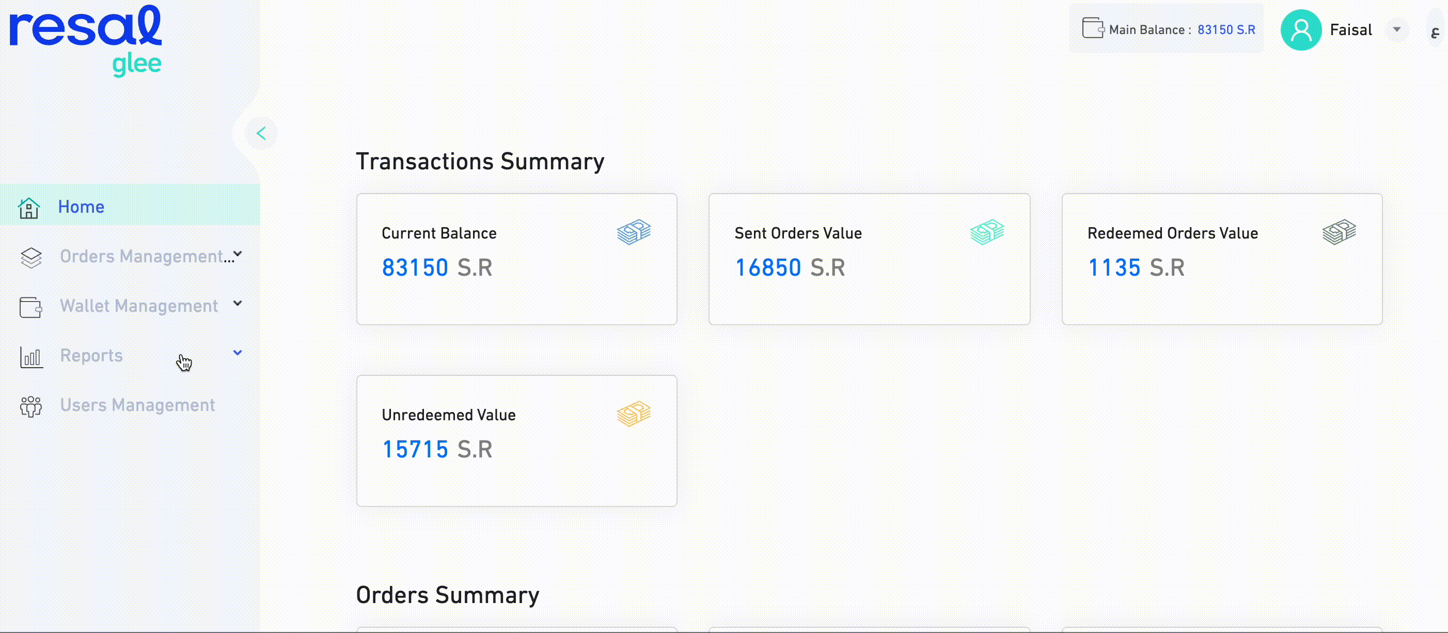Viewport: 1448px width, 633px height.
Task: Open the Orders Management menu
Action: pyautogui.click(x=130, y=257)
